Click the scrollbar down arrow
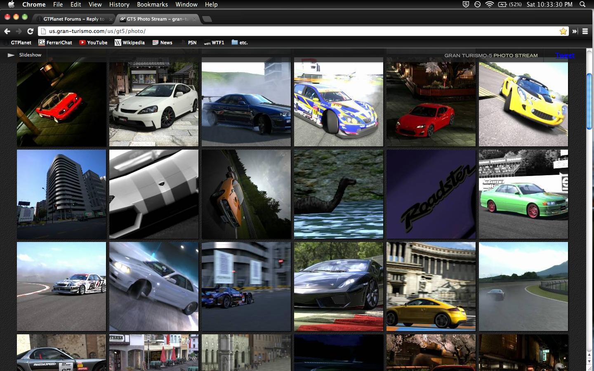The height and width of the screenshot is (371, 594). [x=589, y=362]
